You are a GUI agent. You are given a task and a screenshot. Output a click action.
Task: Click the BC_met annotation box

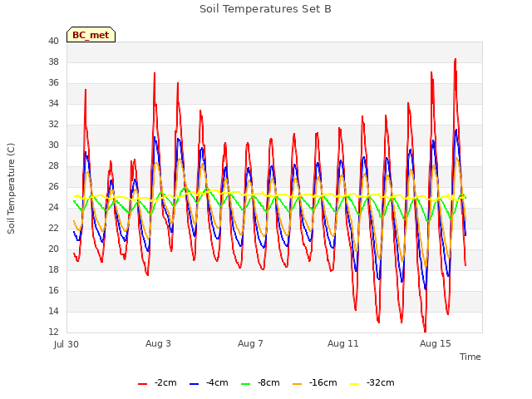click(x=91, y=35)
